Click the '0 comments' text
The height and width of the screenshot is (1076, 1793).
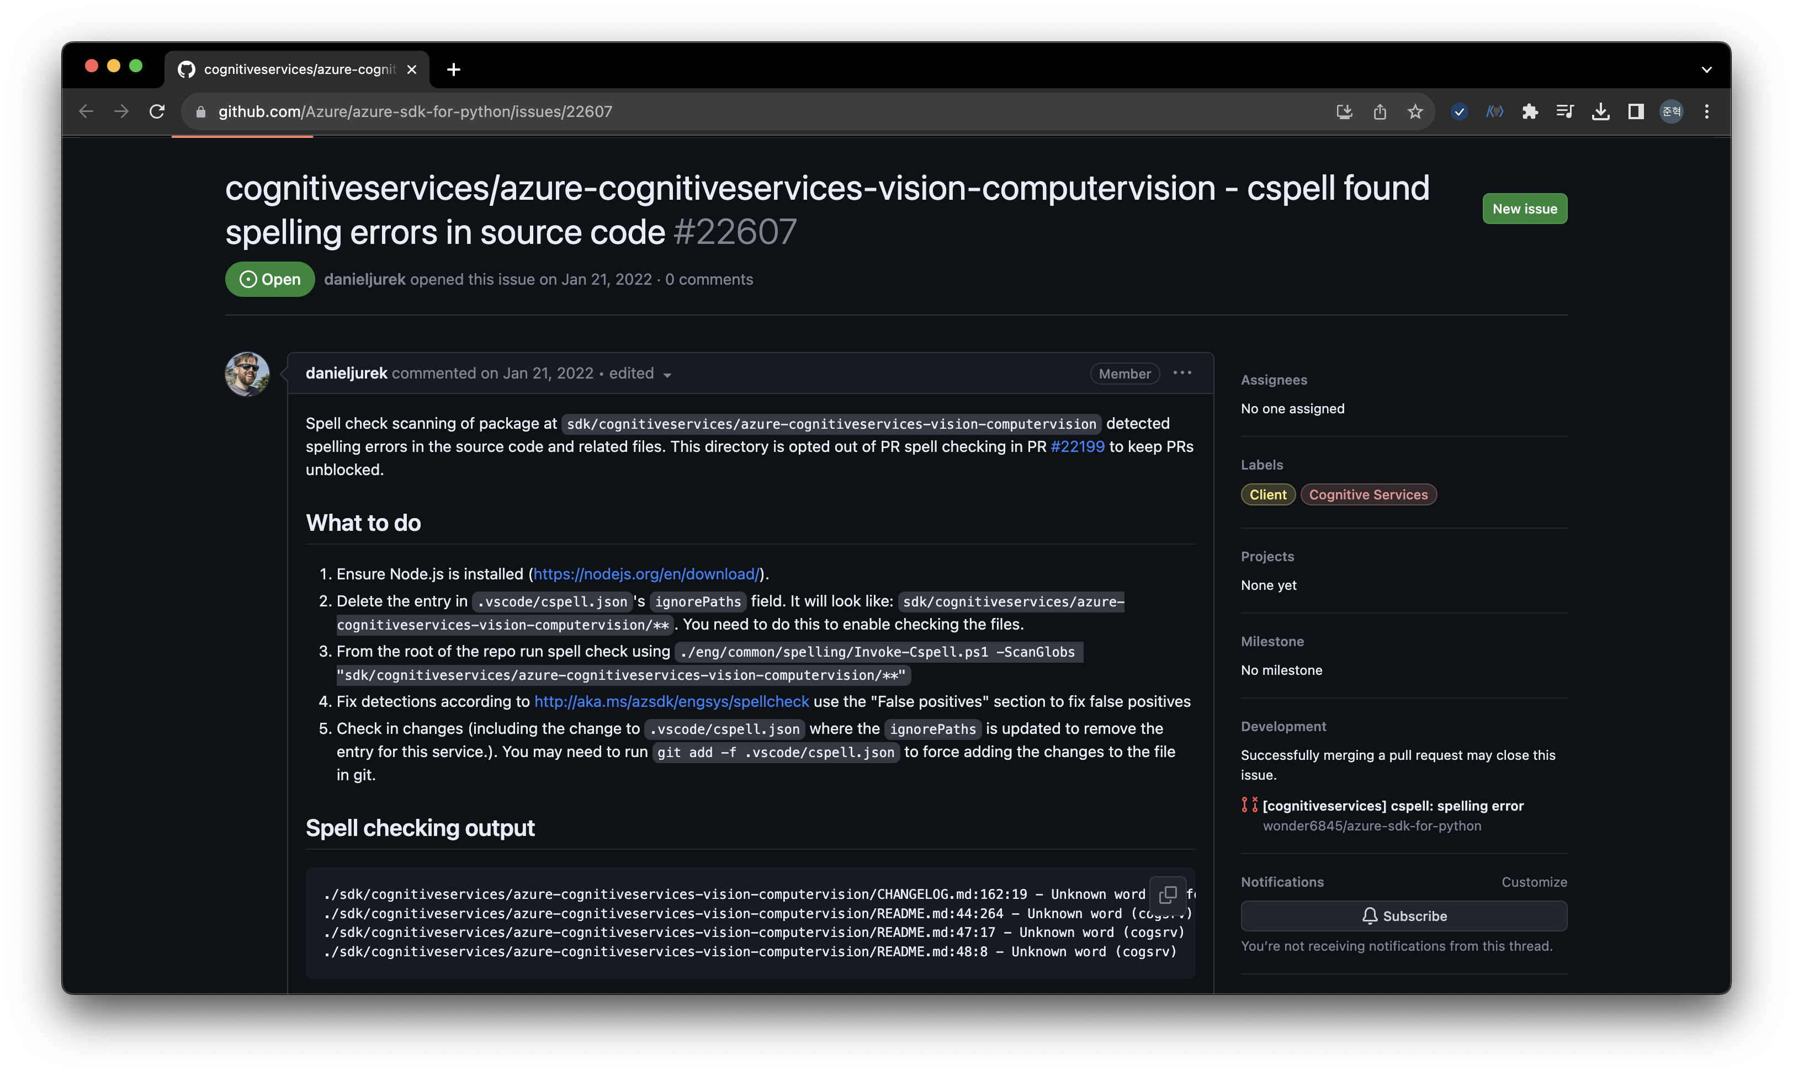click(709, 279)
